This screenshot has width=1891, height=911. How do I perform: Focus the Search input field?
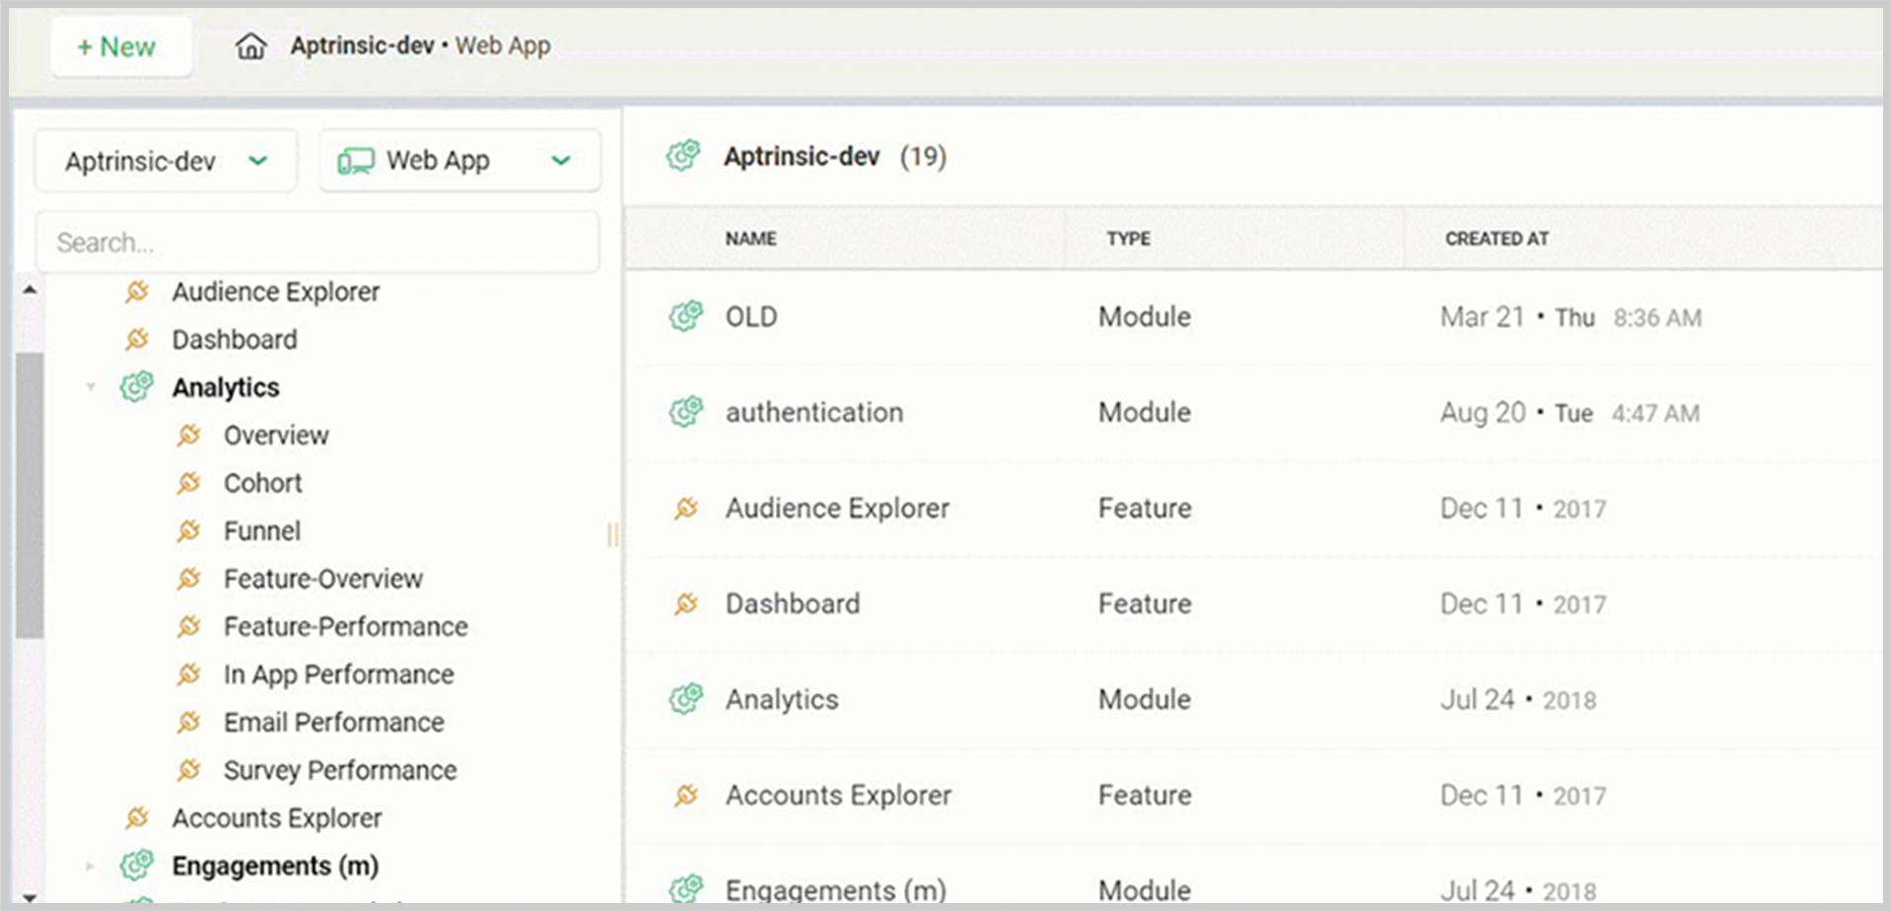pos(317,243)
